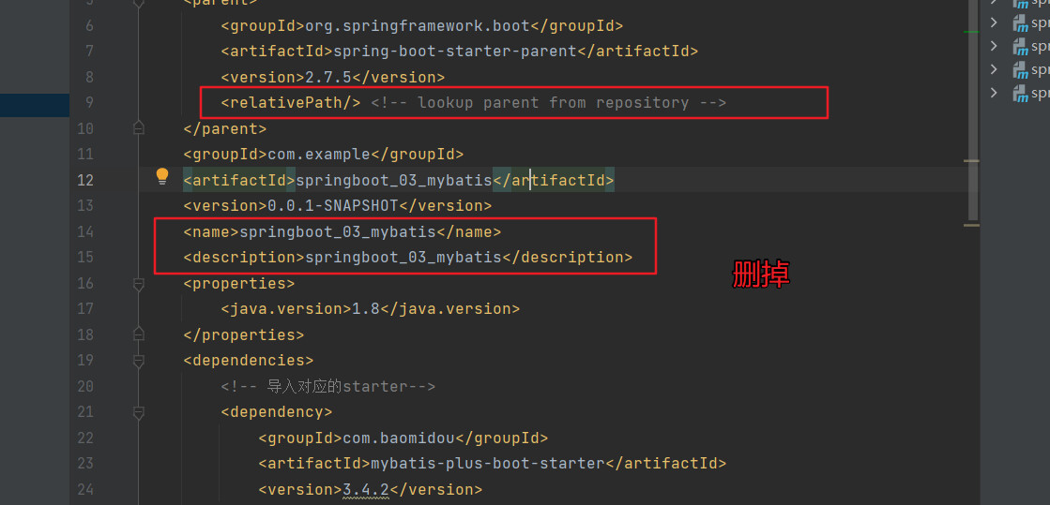Fold the mybatis-plus dependency block

click(139, 412)
